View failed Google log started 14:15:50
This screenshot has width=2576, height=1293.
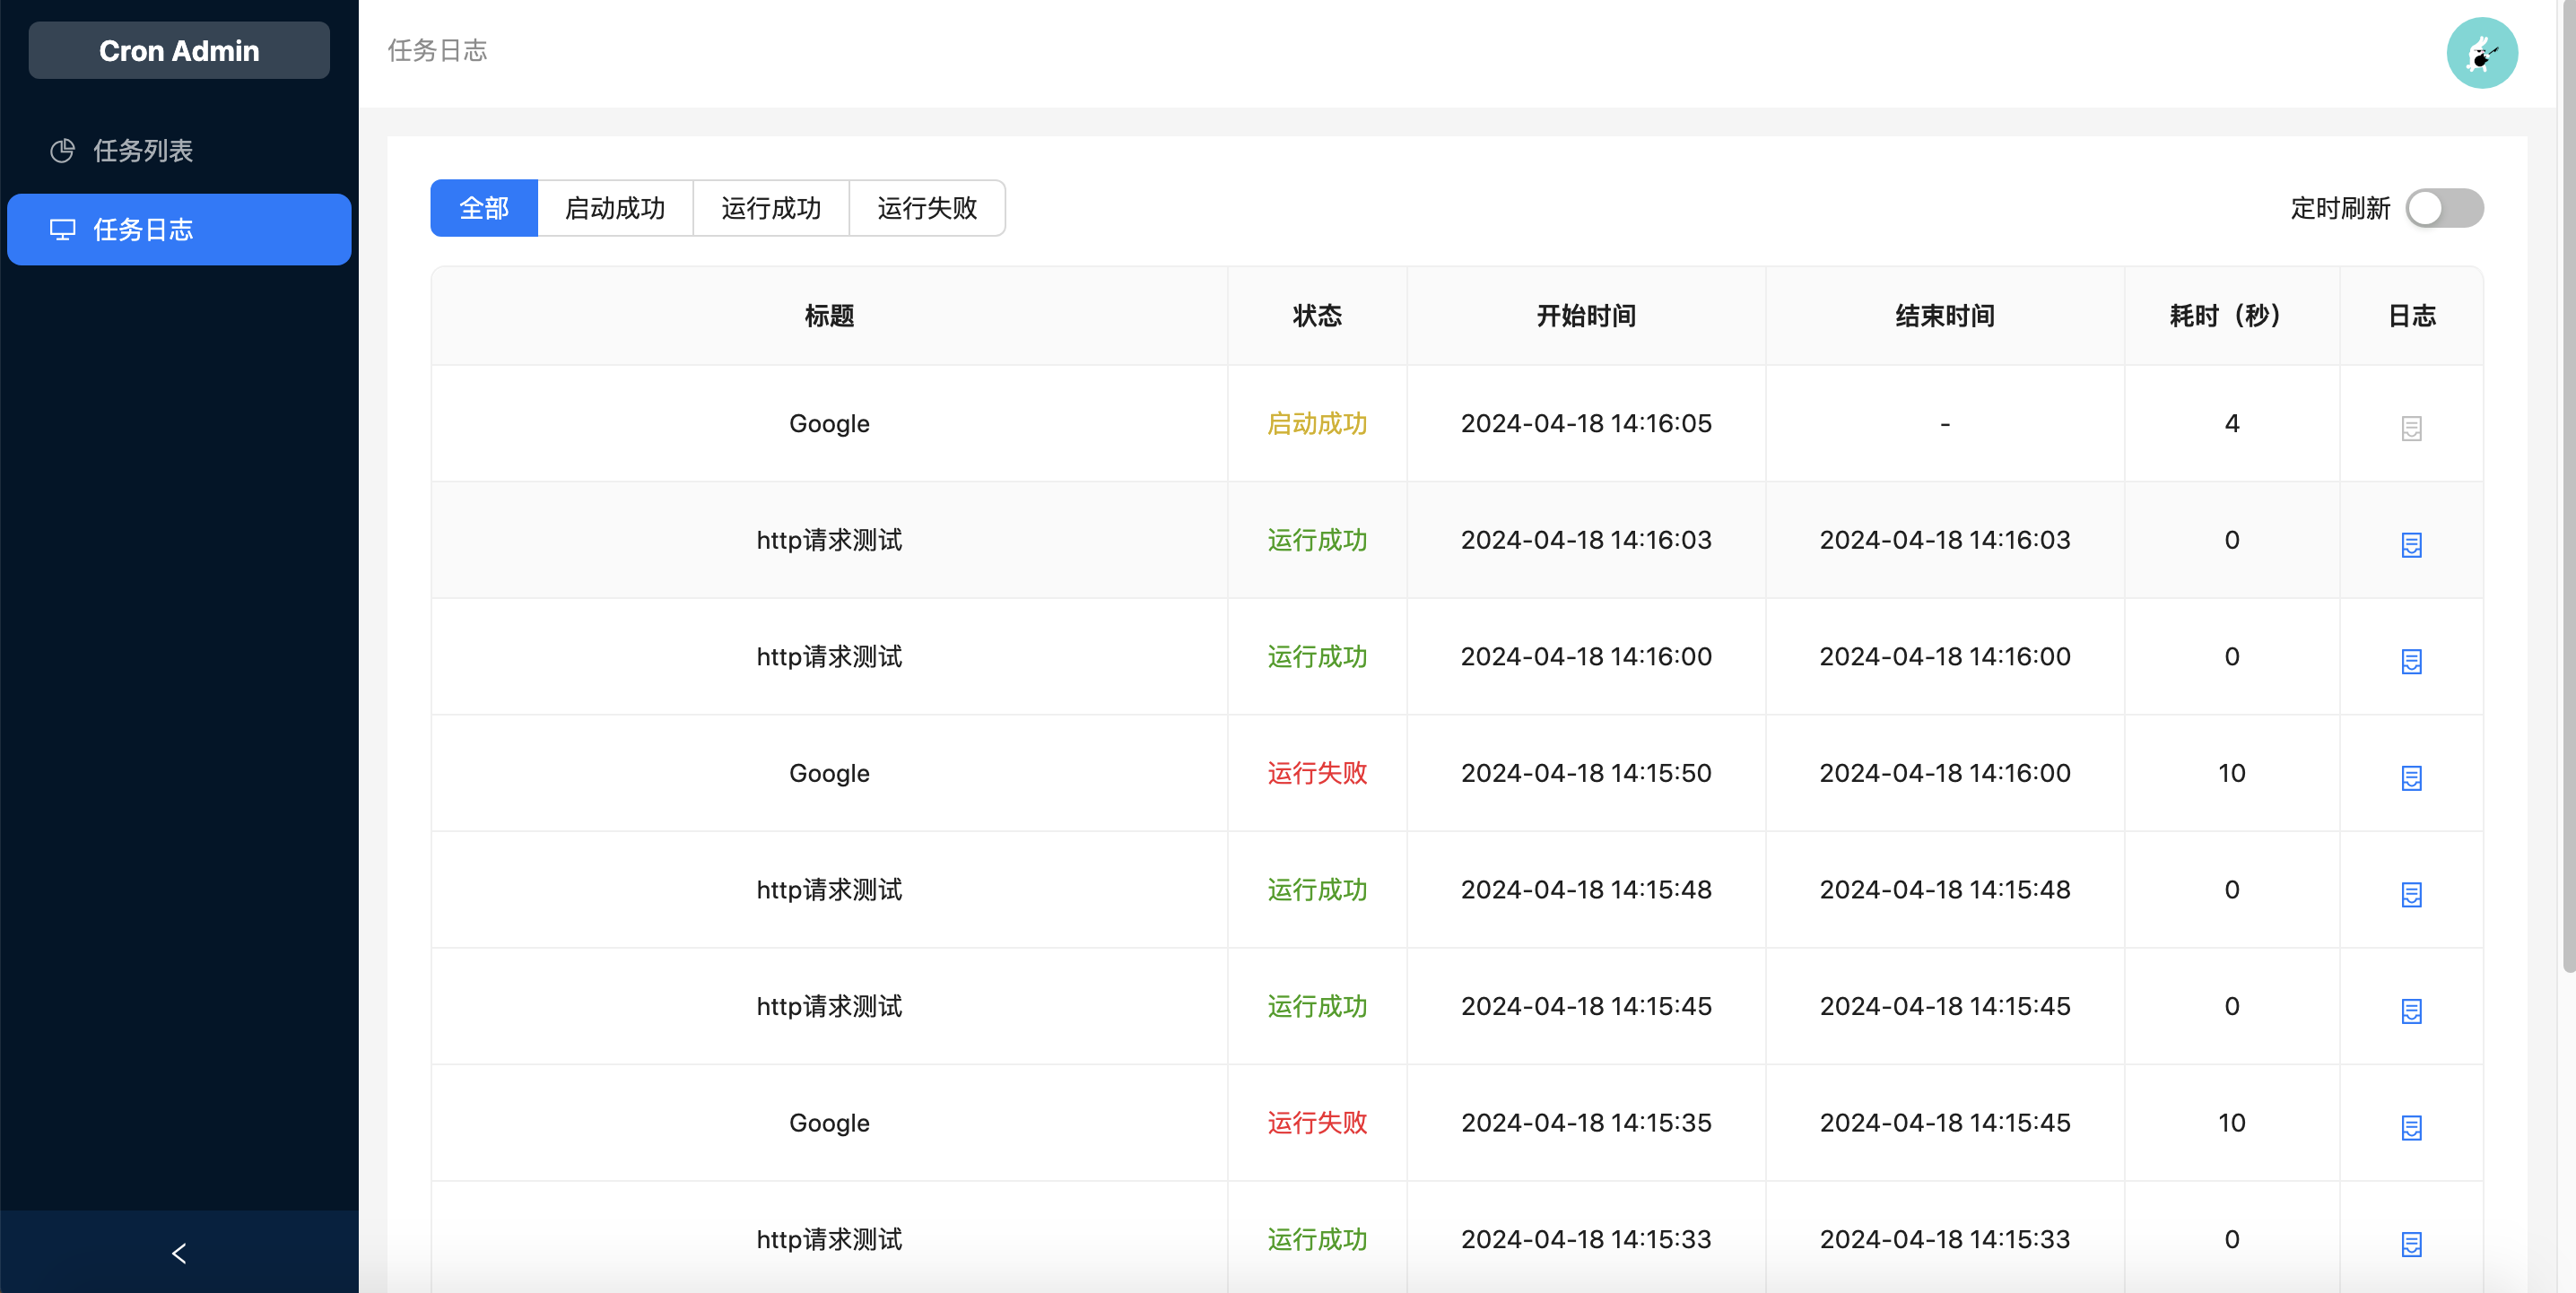(2410, 777)
